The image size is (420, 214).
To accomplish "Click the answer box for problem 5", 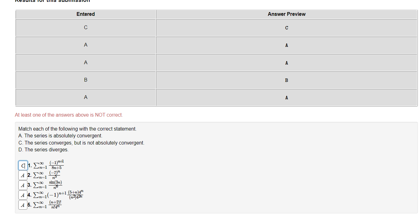I will pyautogui.click(x=22, y=205).
